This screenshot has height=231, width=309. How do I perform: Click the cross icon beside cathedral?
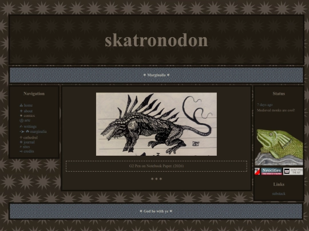[21, 137]
